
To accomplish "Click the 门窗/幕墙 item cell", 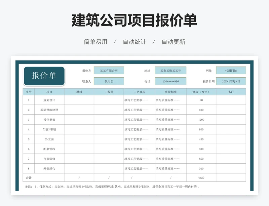I will (x=49, y=129).
